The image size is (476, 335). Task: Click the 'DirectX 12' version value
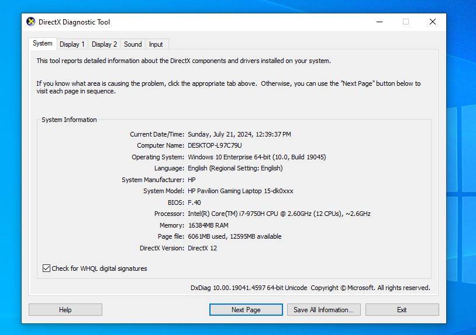pos(202,248)
